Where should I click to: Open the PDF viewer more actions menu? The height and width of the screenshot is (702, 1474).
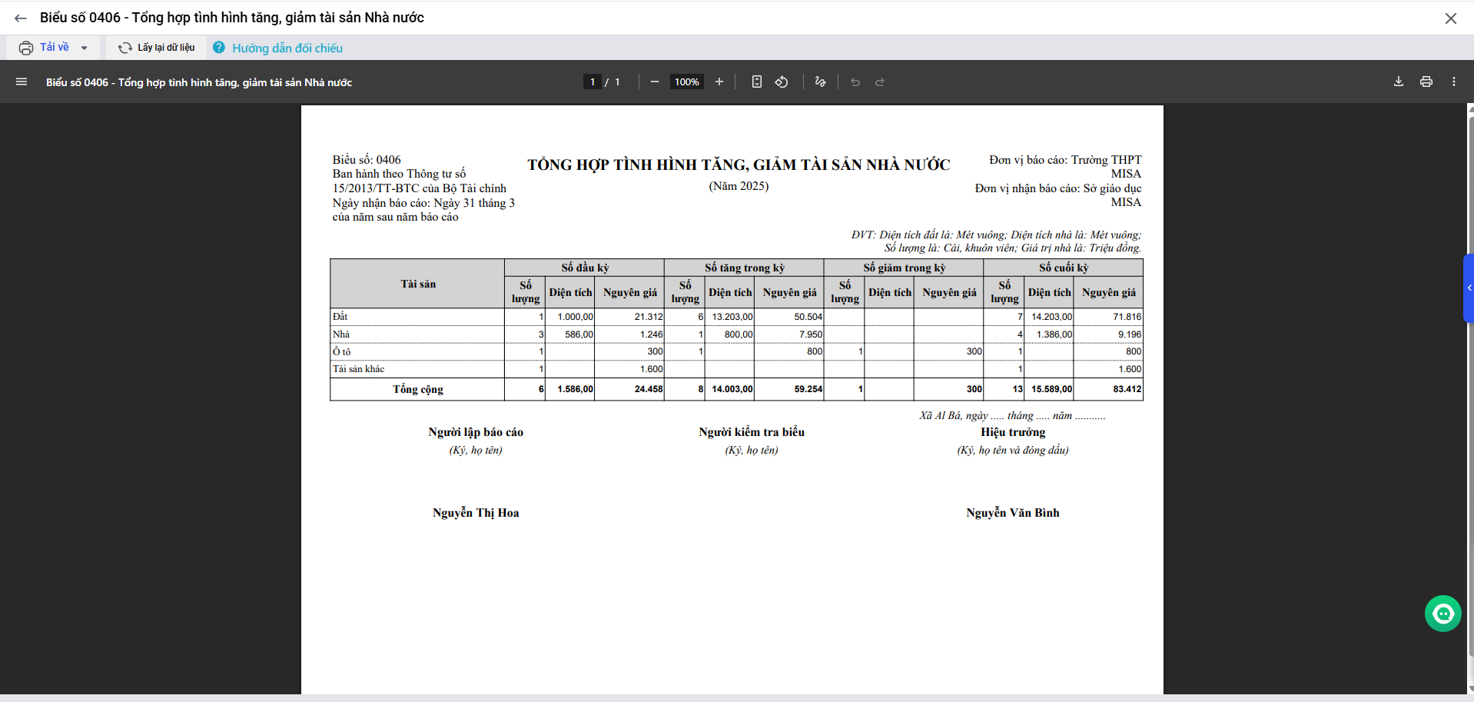1454,82
